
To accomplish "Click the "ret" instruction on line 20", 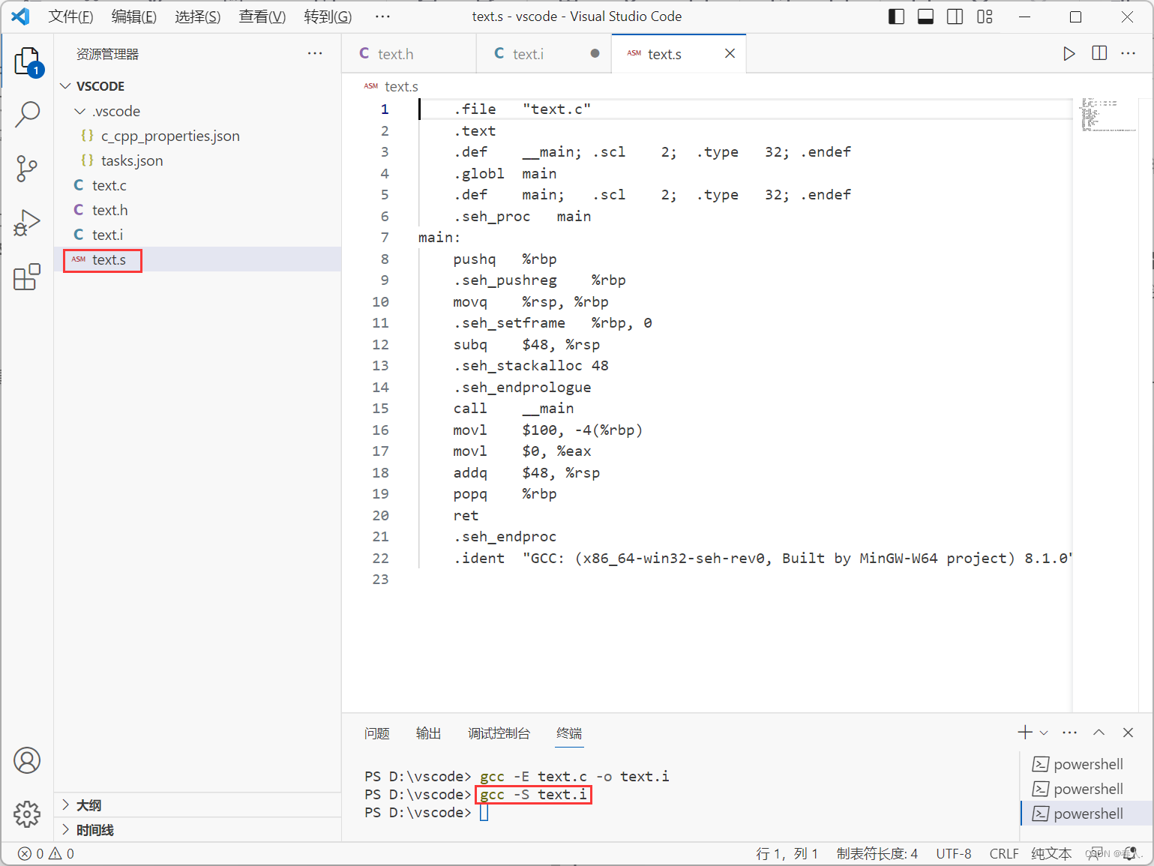I will tap(466, 516).
